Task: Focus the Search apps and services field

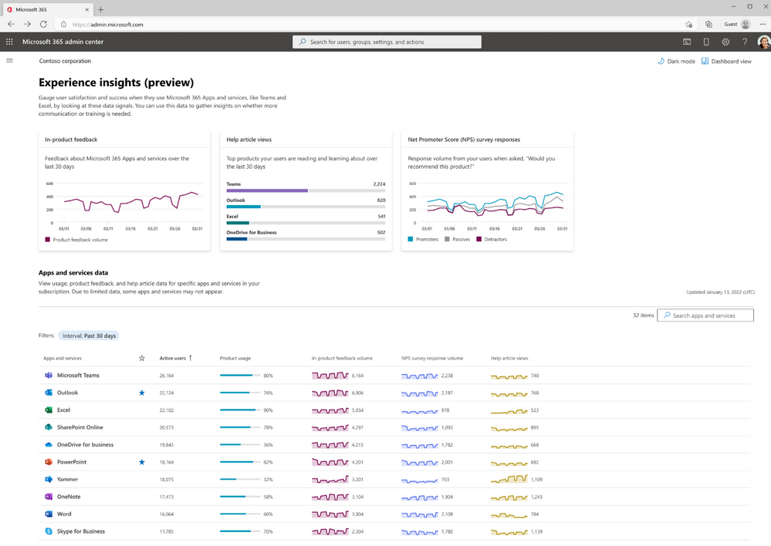Action: click(705, 315)
